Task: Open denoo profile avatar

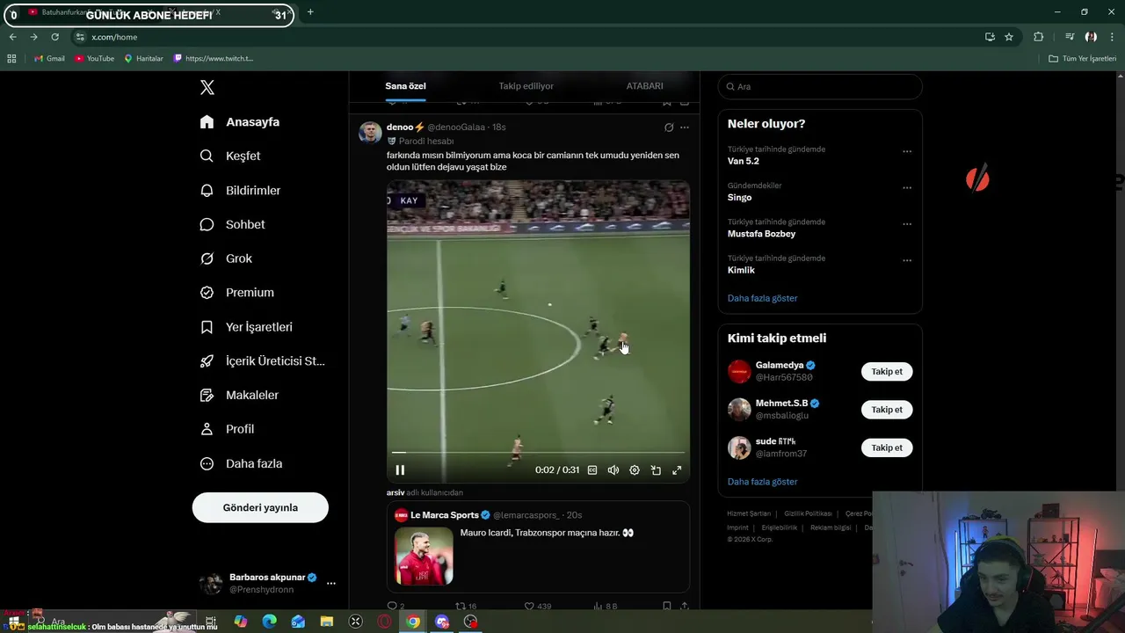Action: (x=371, y=133)
